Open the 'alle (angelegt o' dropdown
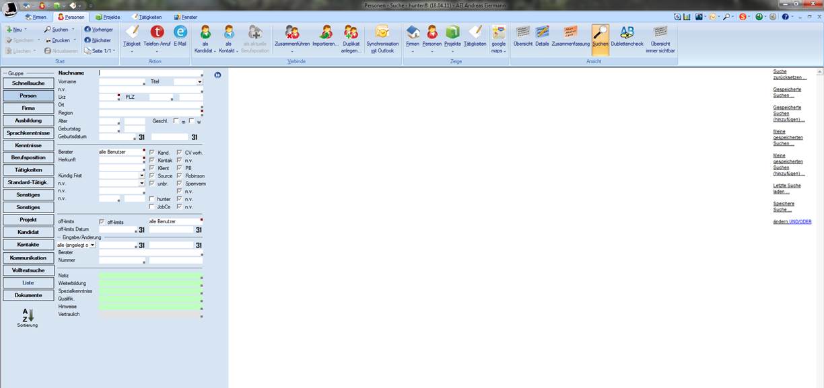Viewport: 824px width, 388px height. tap(92, 245)
